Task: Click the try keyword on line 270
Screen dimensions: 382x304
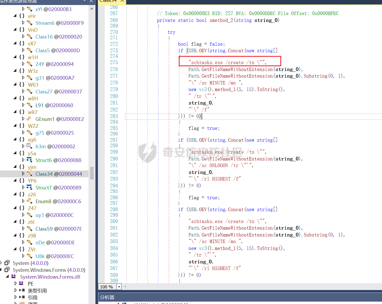Action: point(171,32)
